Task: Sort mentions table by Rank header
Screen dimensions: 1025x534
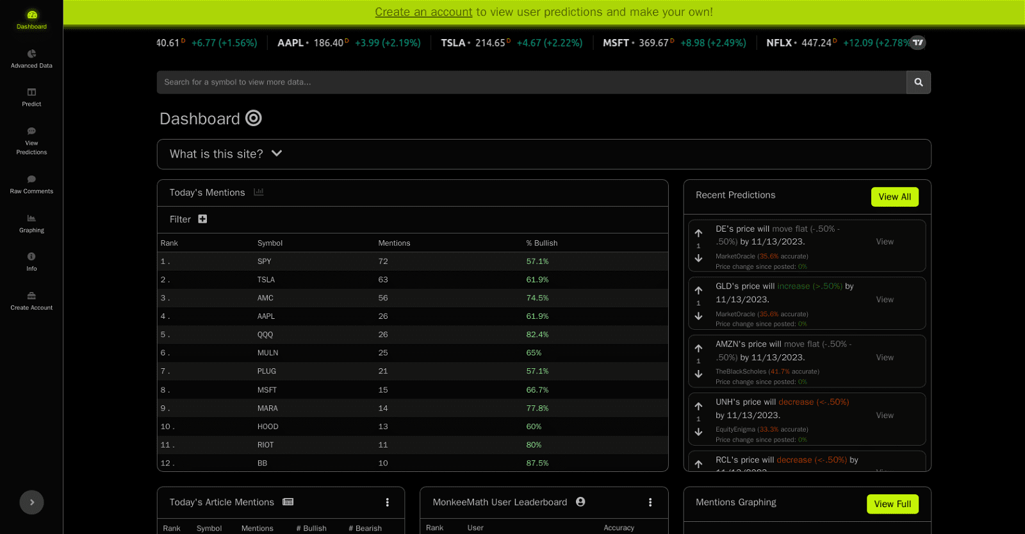Action: click(x=169, y=243)
